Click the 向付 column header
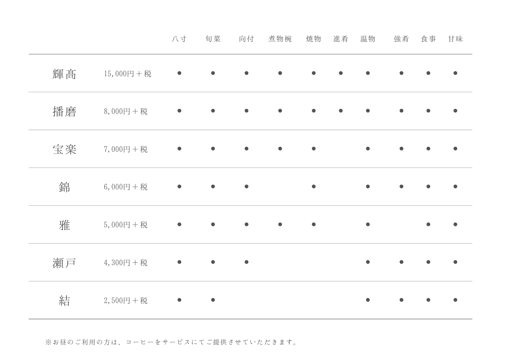This screenshot has height=362, width=512. pos(247,39)
